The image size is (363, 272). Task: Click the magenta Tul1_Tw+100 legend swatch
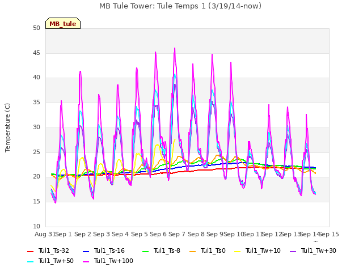coord(86,261)
